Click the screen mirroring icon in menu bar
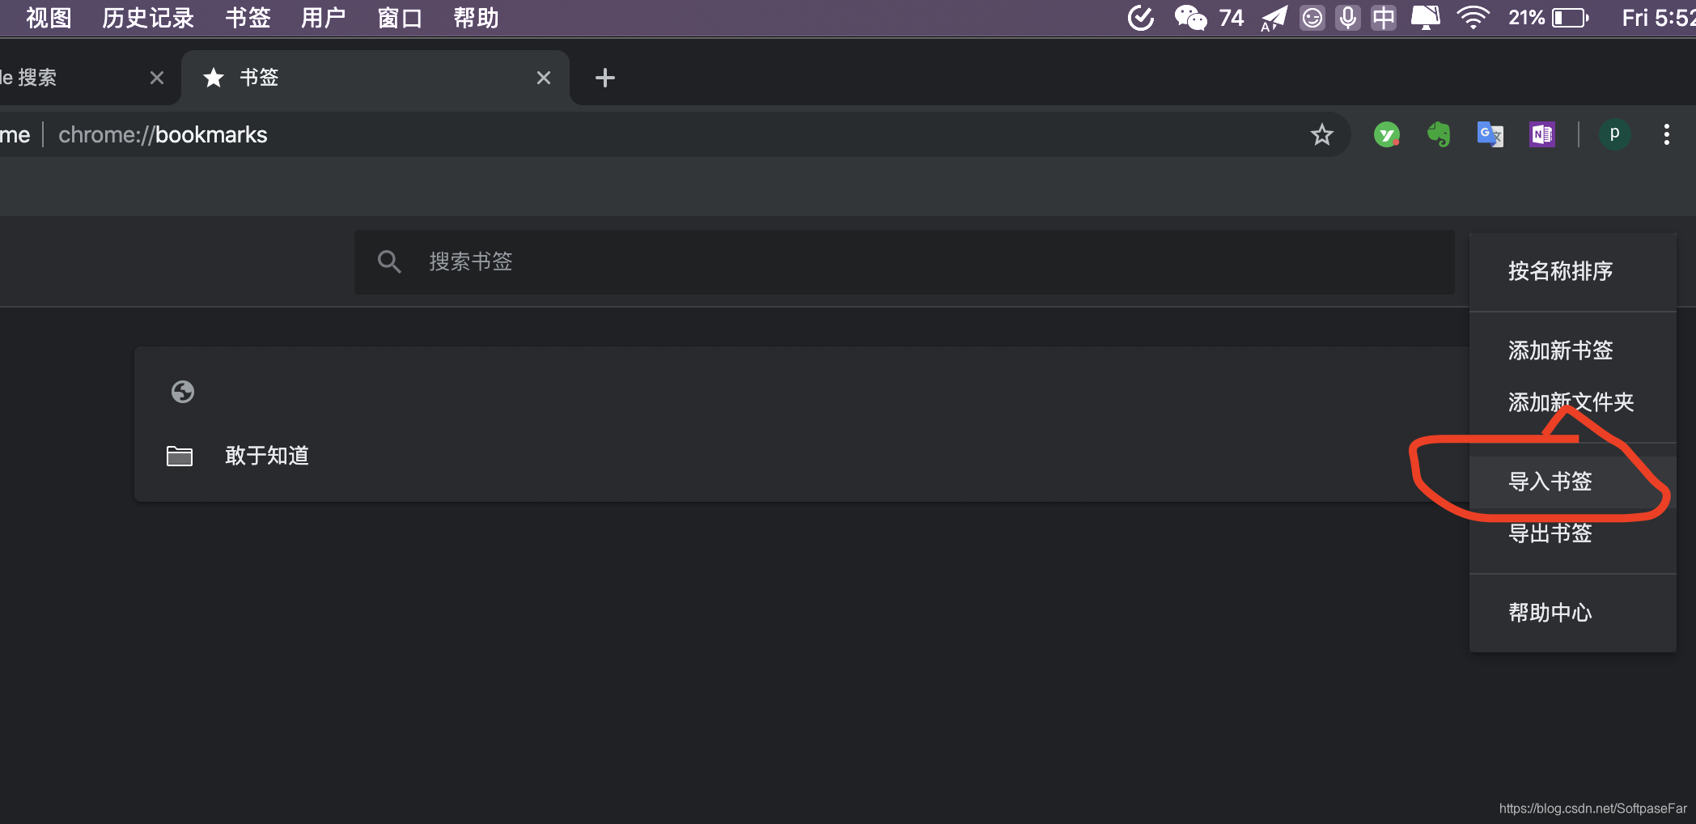The image size is (1696, 824). (x=1426, y=17)
